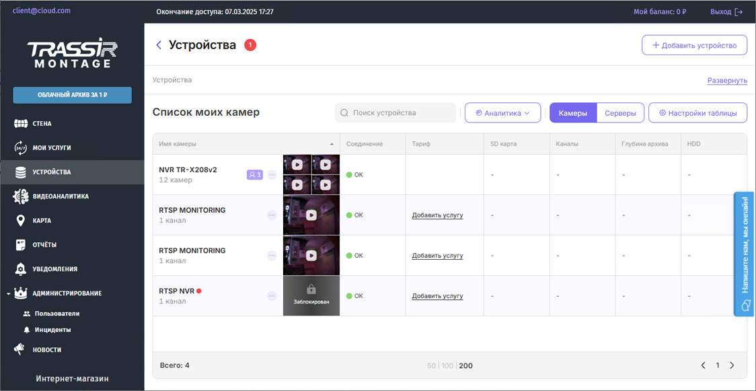Open the Аналитика dropdown
This screenshot has width=756, height=391.
tap(502, 113)
